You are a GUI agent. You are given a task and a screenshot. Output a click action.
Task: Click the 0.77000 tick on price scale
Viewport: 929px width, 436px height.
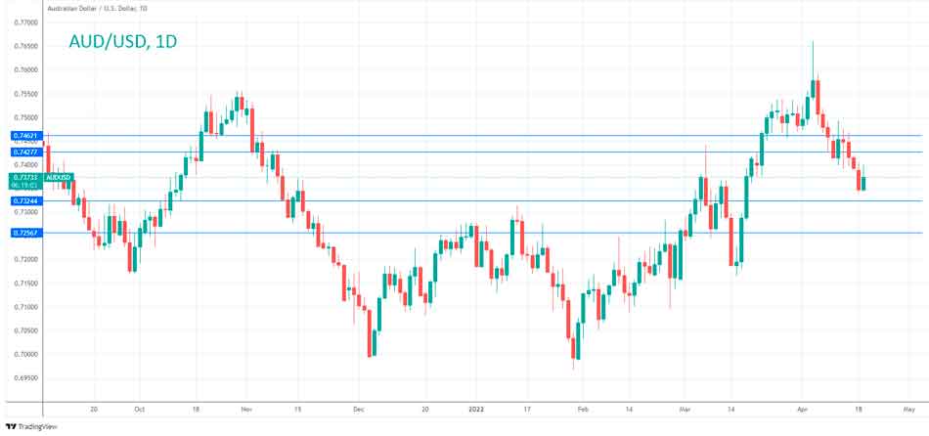tap(24, 22)
